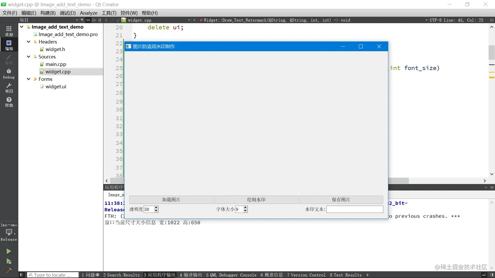Toggle right sidebar visibility in status bar

click(492, 275)
